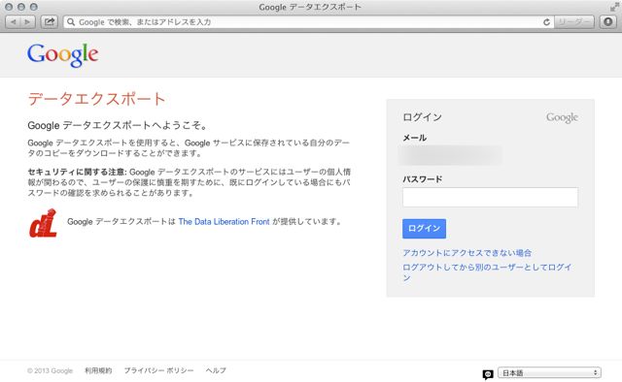Open the ヘルプ footer link
Viewport: 622px width, 382px height.
(x=216, y=370)
